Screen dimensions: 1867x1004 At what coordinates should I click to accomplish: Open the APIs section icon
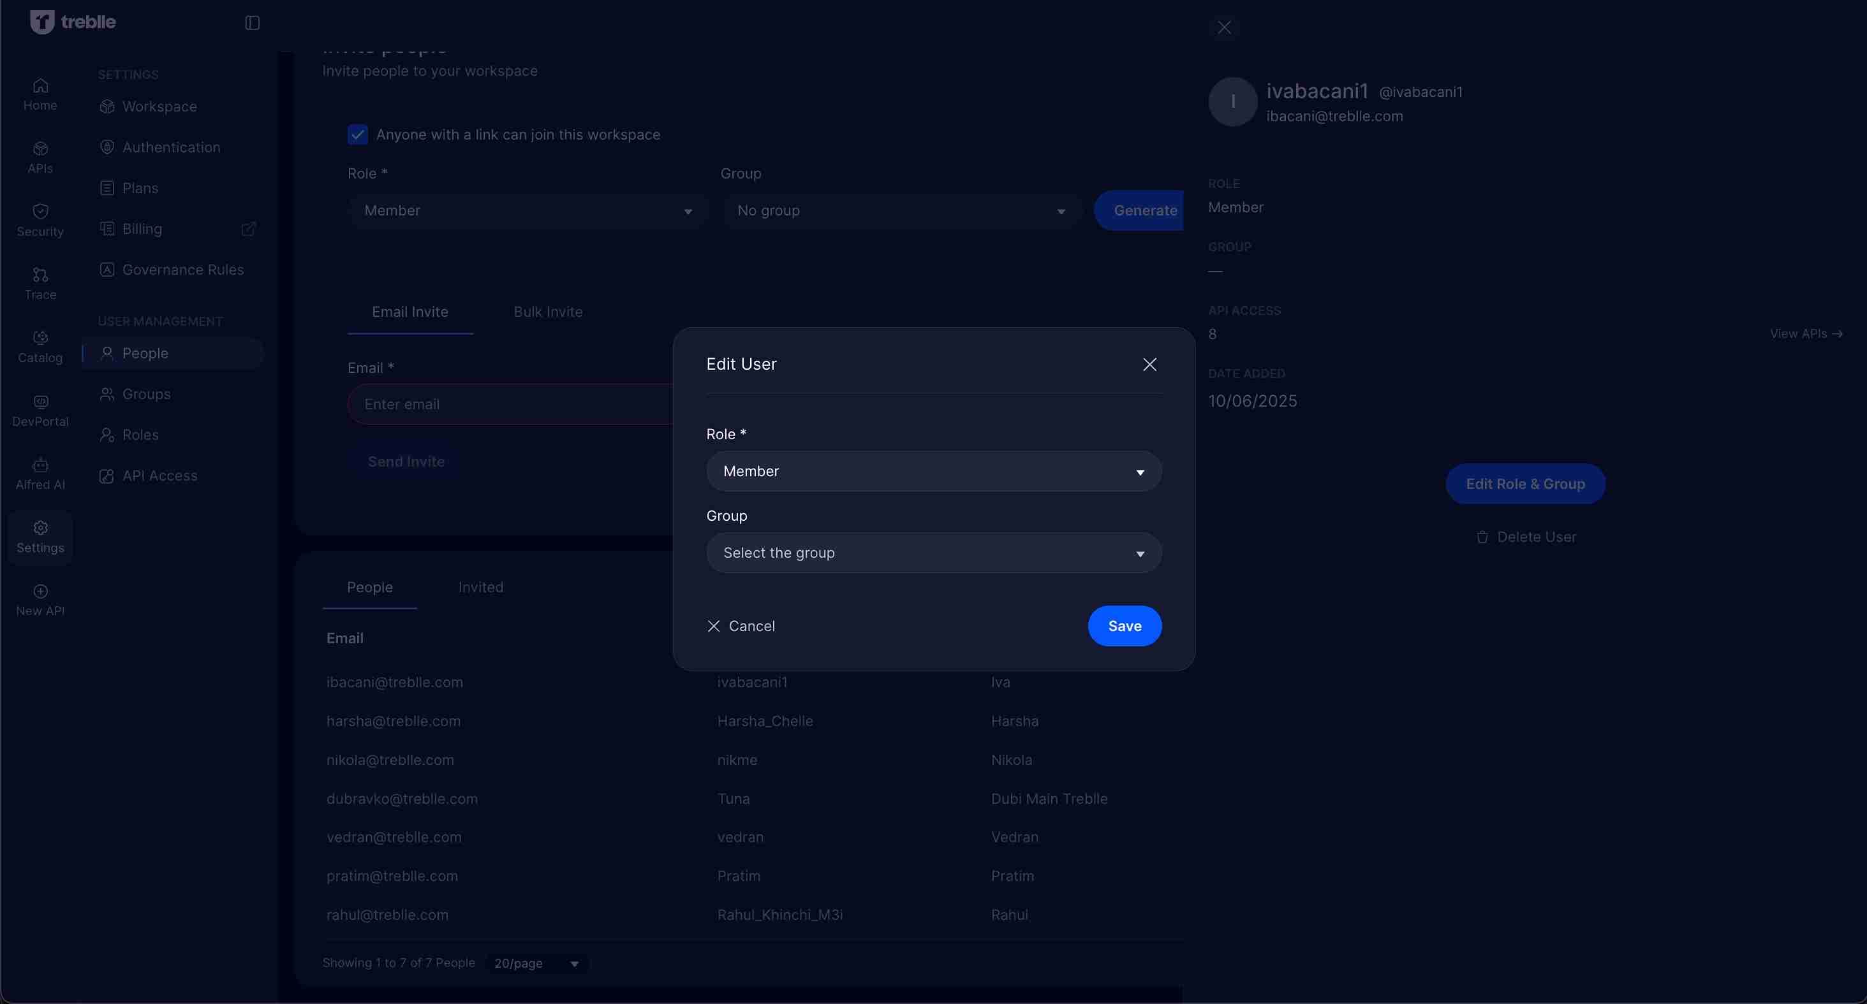click(x=41, y=149)
